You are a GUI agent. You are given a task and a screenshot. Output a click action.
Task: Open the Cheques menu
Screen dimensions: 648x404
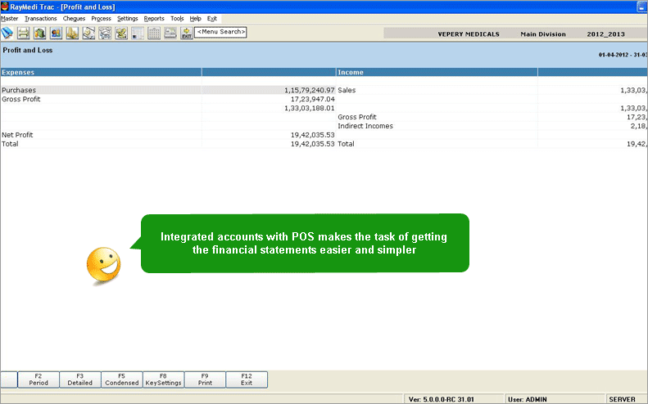[74, 19]
